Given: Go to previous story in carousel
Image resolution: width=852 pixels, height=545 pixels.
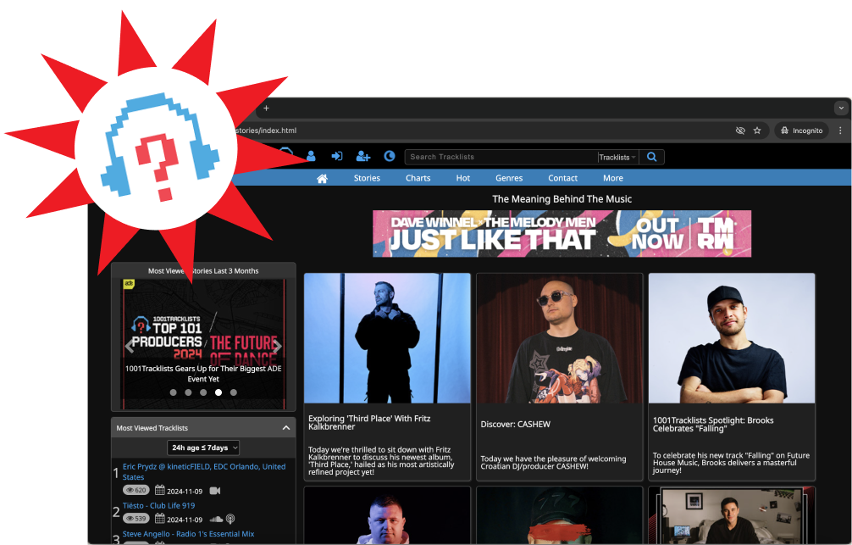Looking at the screenshot, I should 130,346.
